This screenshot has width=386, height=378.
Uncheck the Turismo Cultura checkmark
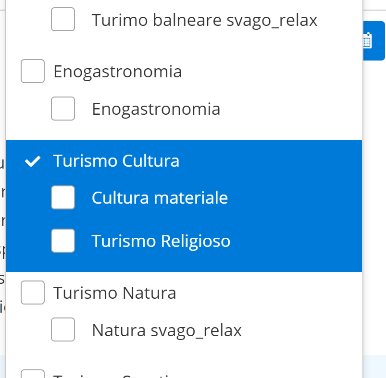tap(33, 161)
